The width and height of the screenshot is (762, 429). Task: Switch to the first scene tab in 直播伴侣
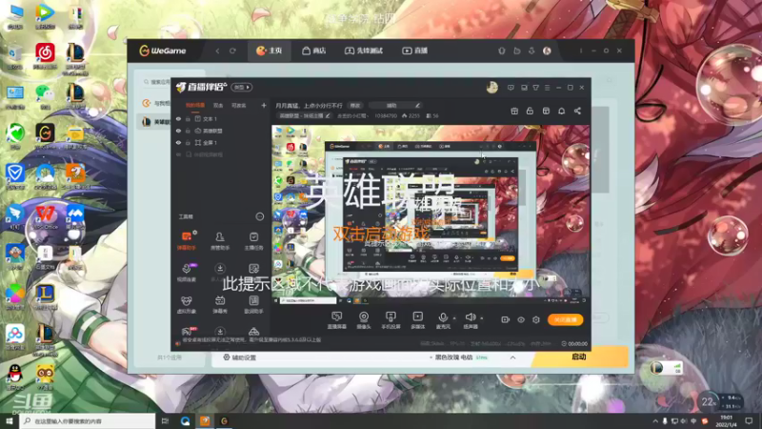tap(195, 105)
